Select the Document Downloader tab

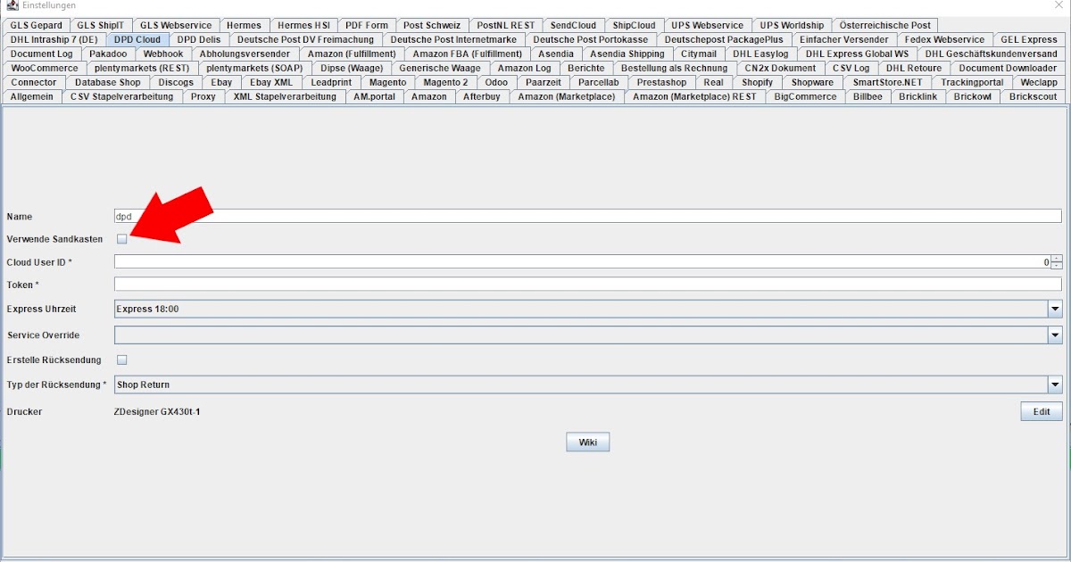pos(1008,68)
